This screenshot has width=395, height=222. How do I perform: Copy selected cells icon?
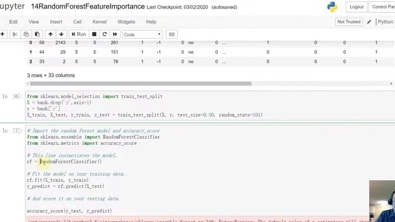26,35
